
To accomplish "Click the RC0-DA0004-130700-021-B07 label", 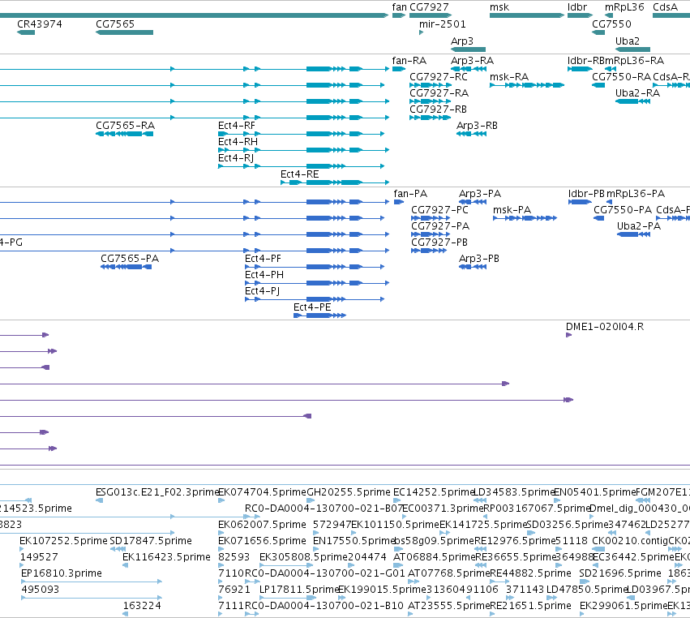I will (x=324, y=509).
